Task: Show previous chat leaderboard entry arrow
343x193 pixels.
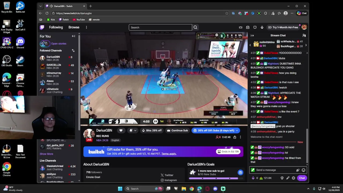Action: [x=250, y=45]
